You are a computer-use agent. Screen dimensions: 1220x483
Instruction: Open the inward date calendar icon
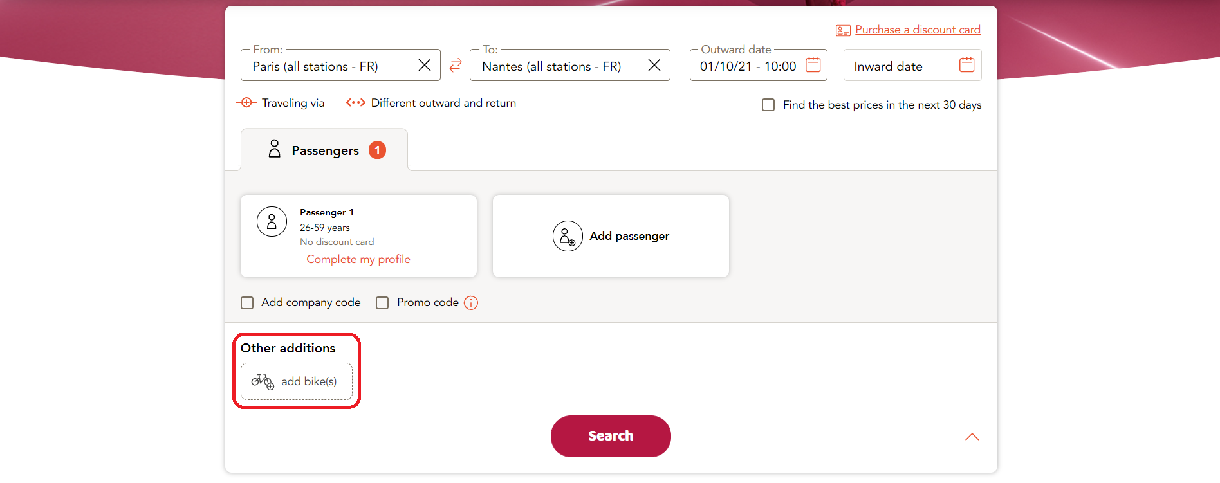(x=966, y=65)
